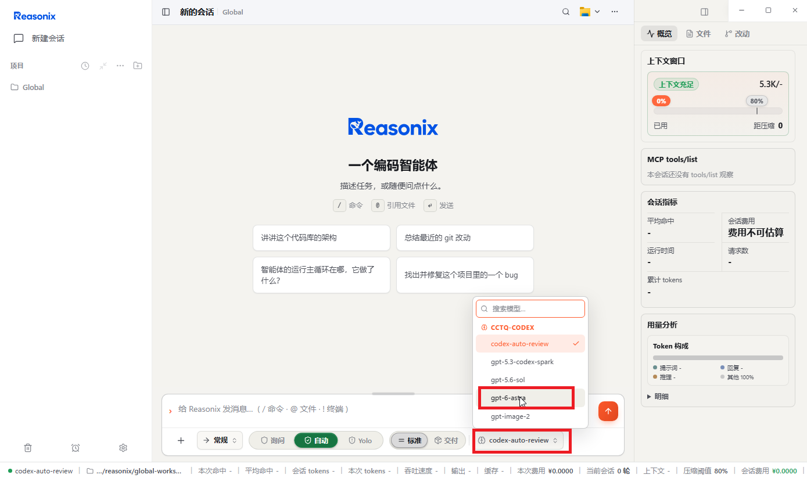Screen dimensions: 807x478
Task: Click the context window progress bar
Action: (x=718, y=111)
